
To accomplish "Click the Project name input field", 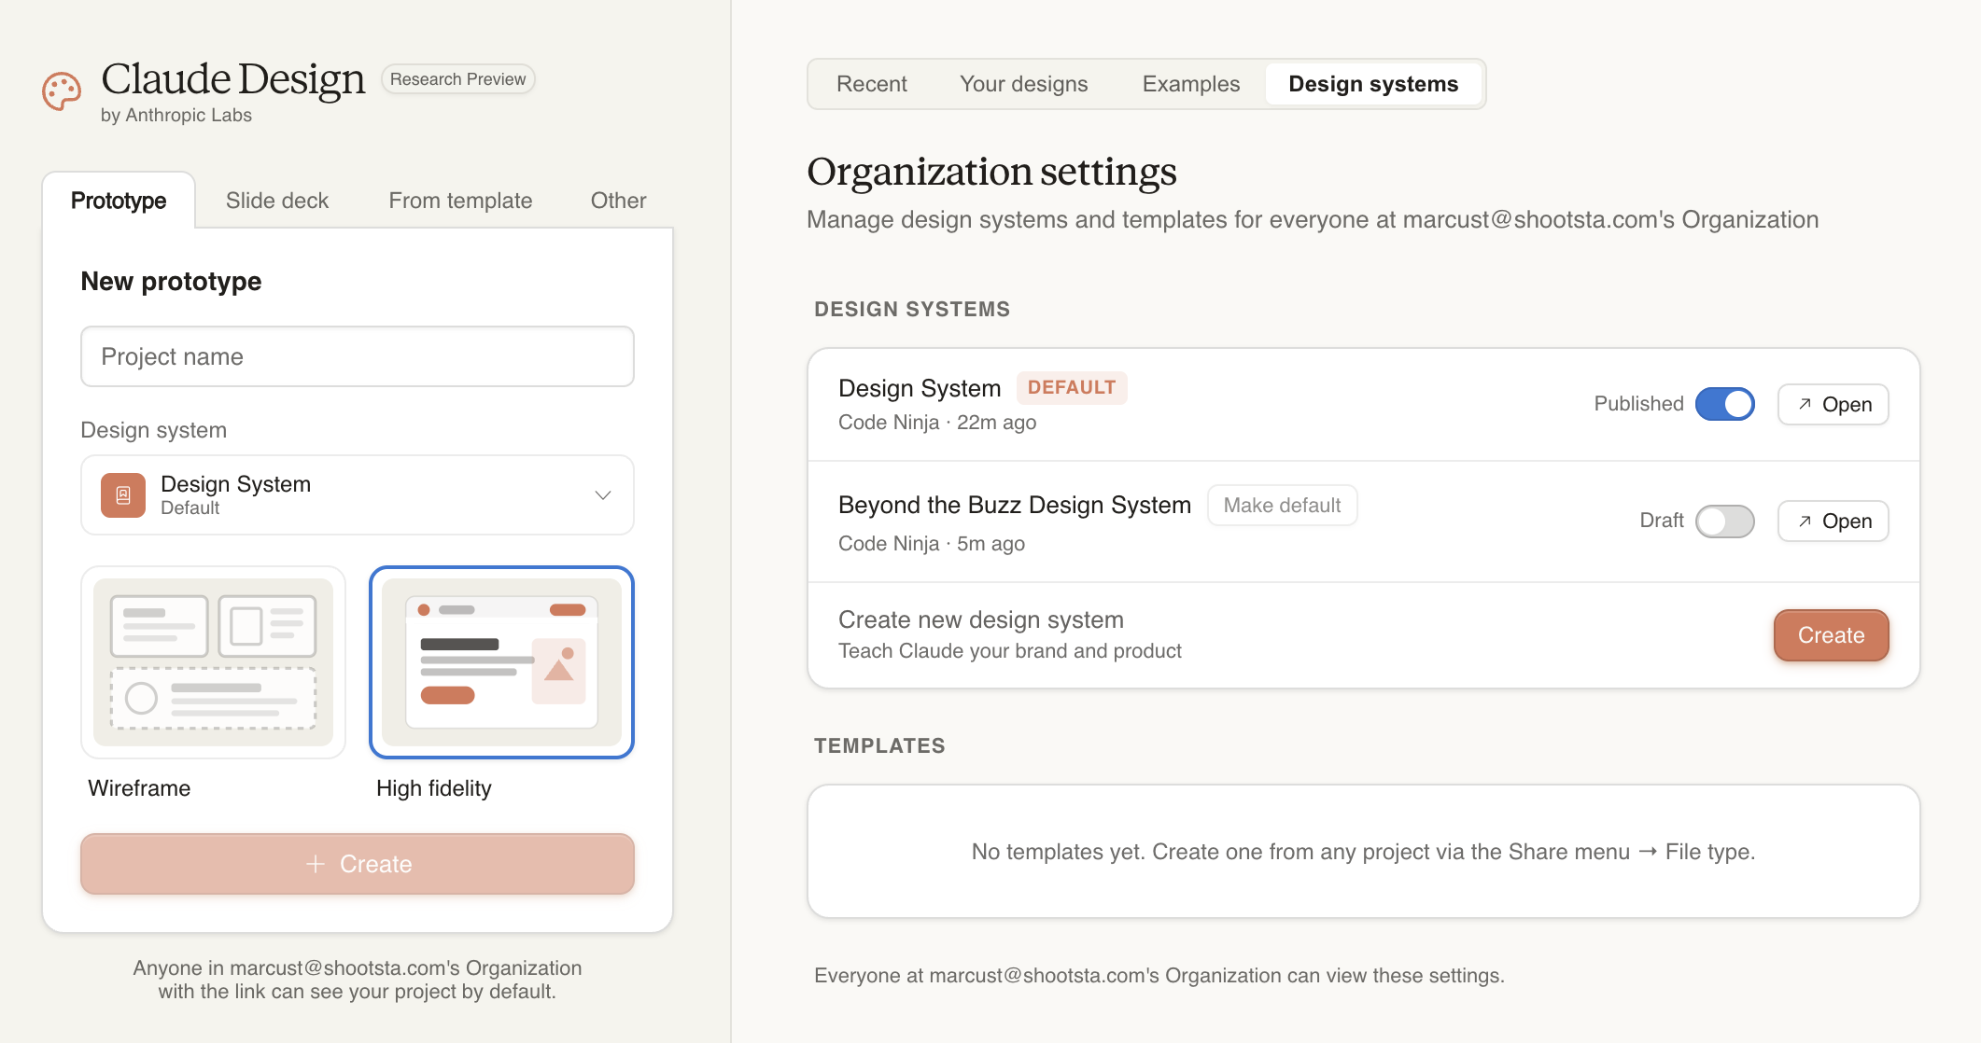I will click(357, 356).
